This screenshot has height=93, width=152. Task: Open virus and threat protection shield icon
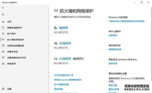pyautogui.click(x=3, y=28)
